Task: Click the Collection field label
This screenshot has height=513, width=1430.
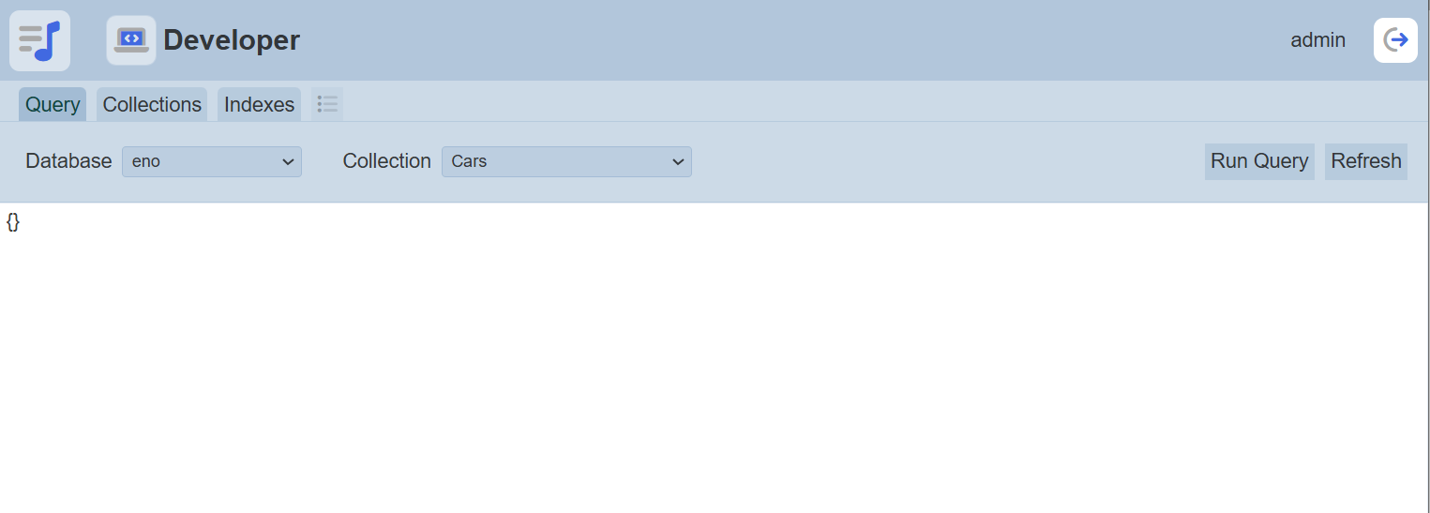Action: click(x=386, y=161)
